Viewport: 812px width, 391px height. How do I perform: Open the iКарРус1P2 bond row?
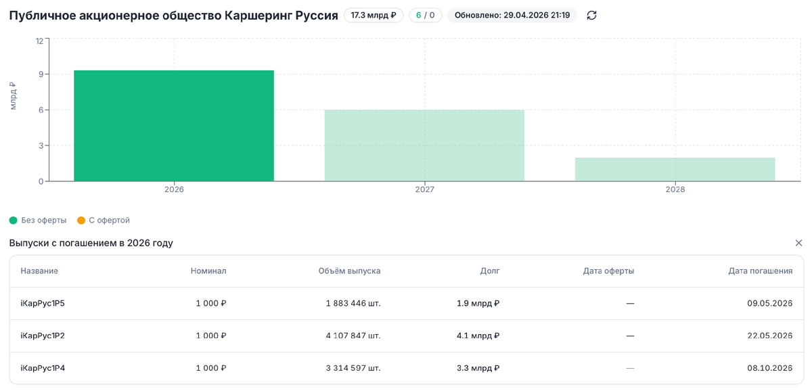406,336
